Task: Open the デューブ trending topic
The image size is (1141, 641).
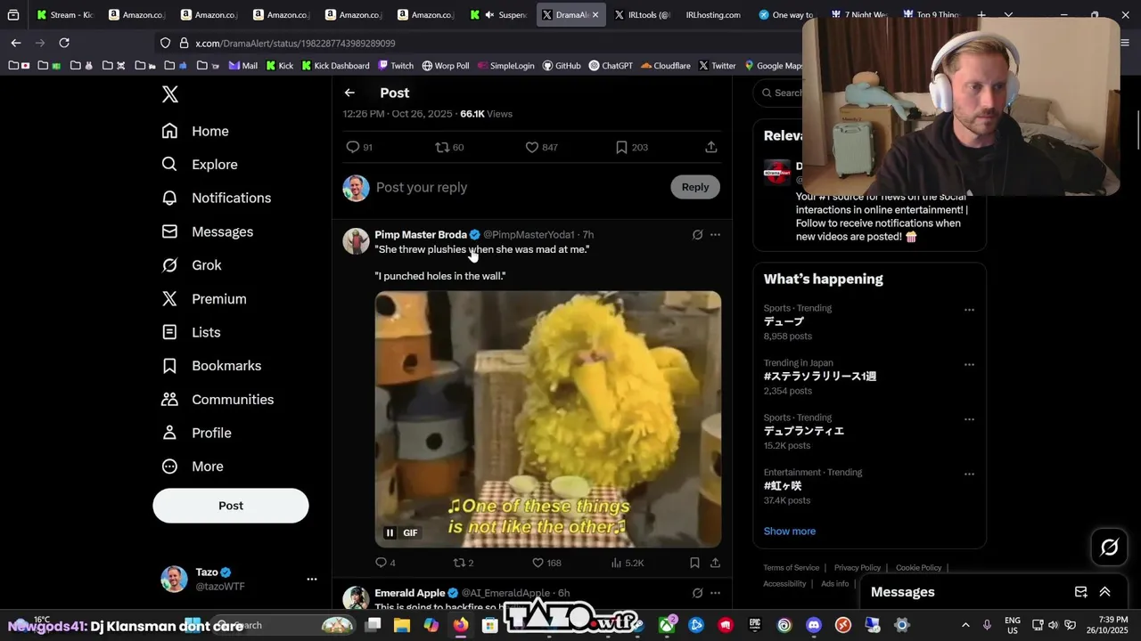Action: point(784,321)
